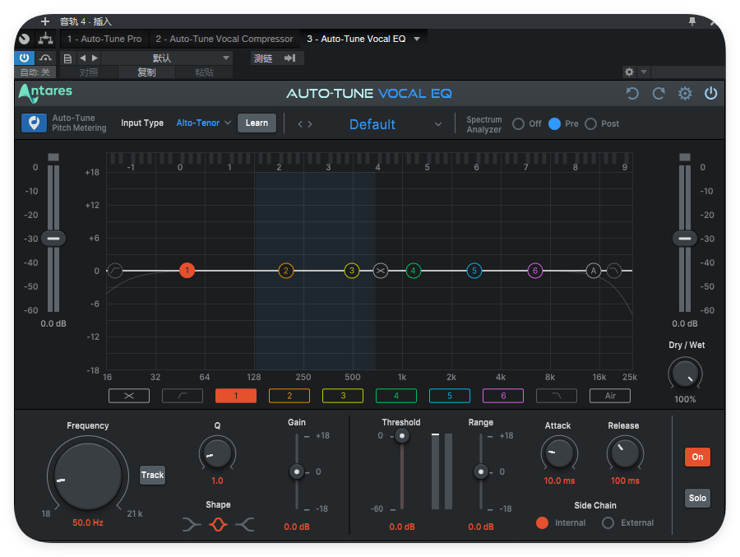740x557 pixels.
Task: Select the bell peak shape icon
Action: [218, 524]
